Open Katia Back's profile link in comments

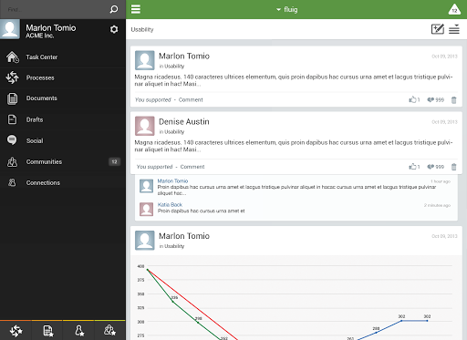click(170, 204)
